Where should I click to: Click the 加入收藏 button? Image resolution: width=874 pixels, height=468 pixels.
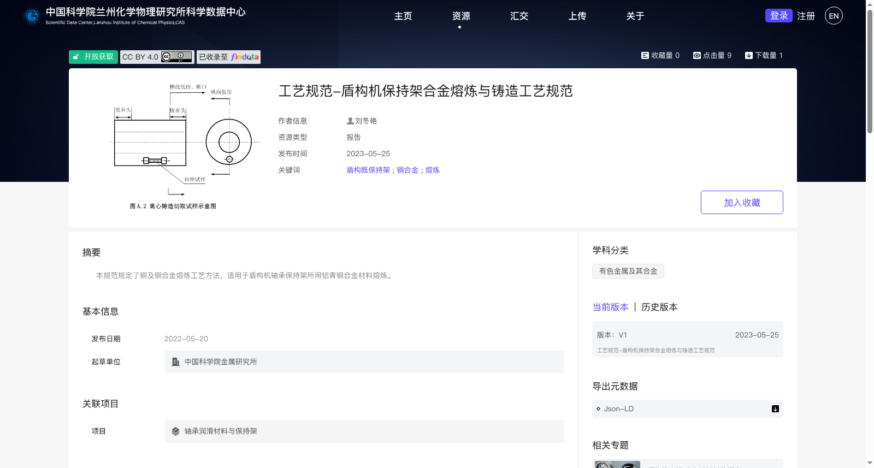[742, 203]
